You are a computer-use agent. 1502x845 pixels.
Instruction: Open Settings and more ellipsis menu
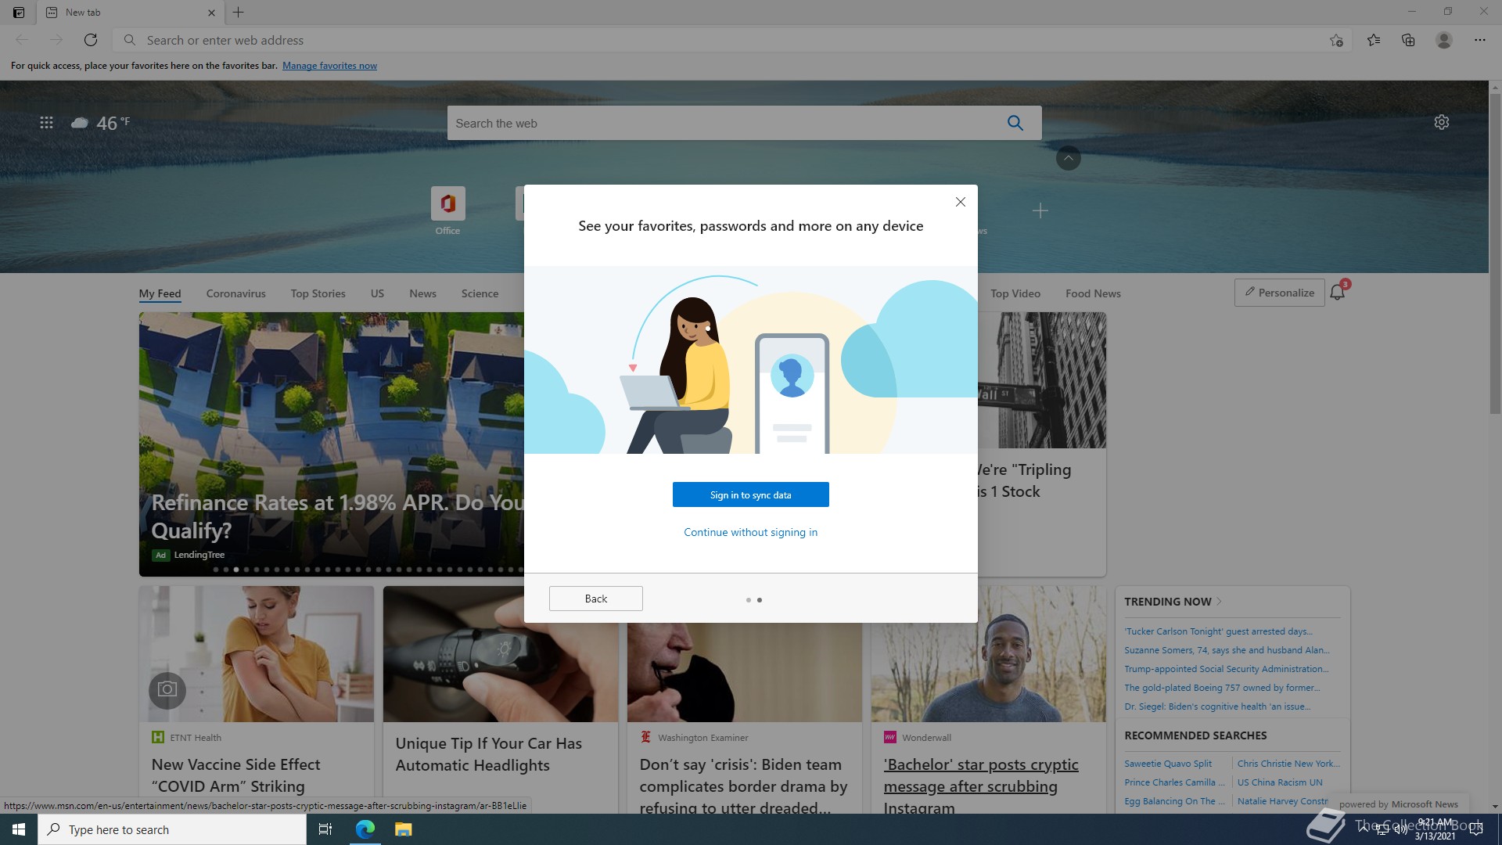(x=1480, y=40)
